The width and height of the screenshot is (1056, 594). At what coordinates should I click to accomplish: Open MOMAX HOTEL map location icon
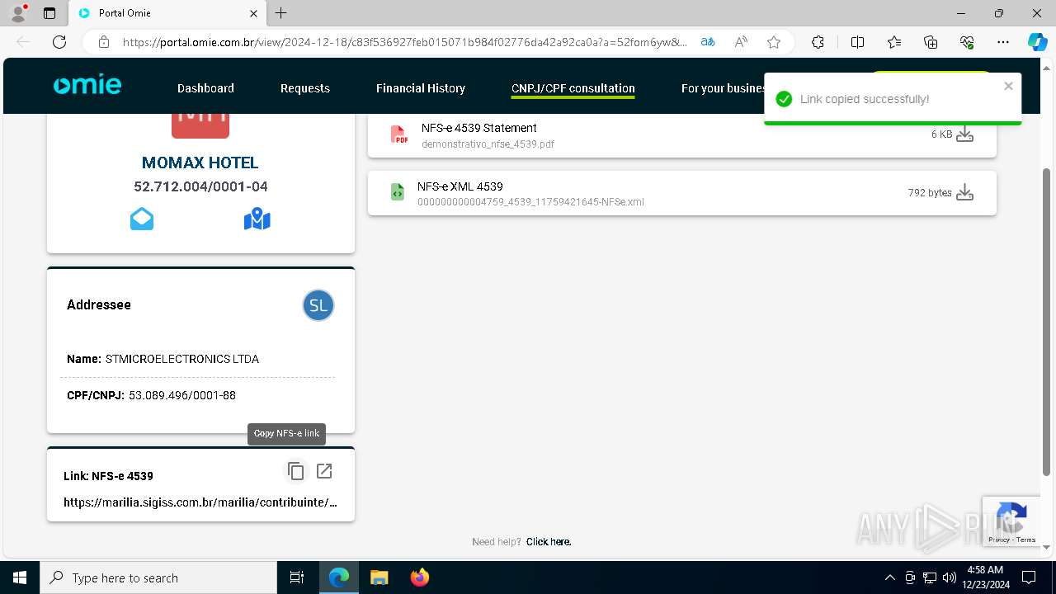coord(257,219)
